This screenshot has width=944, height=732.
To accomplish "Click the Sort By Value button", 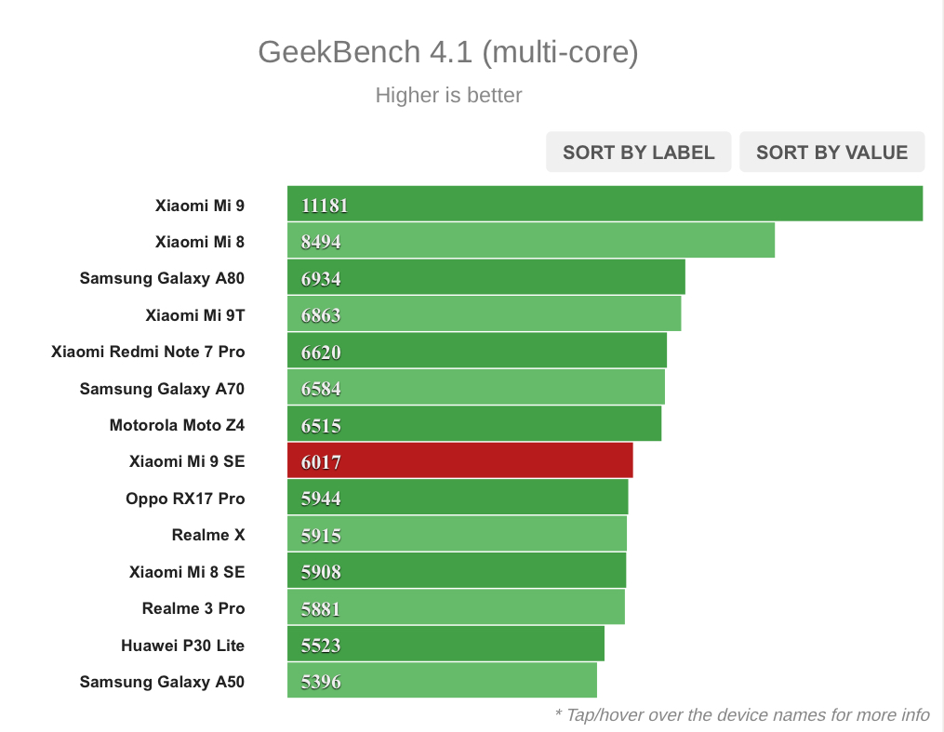I will tap(831, 153).
